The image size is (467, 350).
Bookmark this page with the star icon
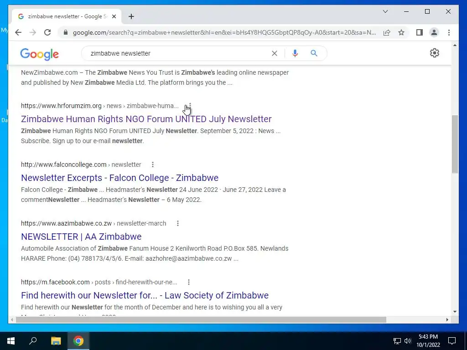[x=401, y=32]
